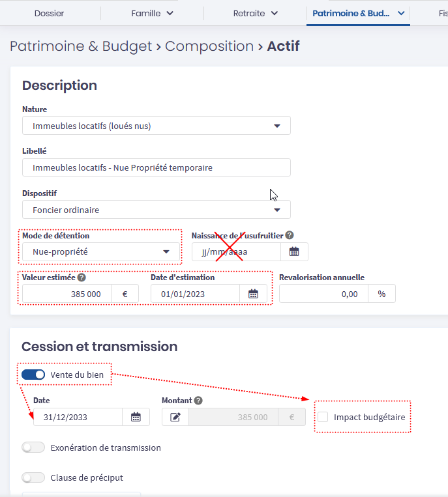Show help for Naissance de l'usufruitier

[x=290, y=236]
